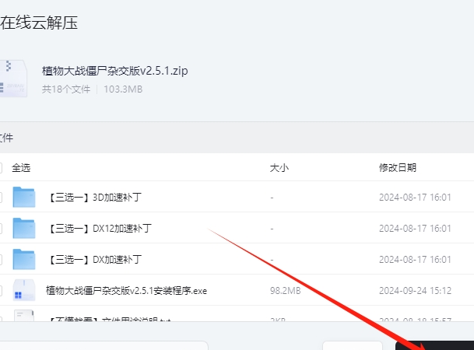Select the 【三选一】3D加速补丁 folder name

coord(94,198)
